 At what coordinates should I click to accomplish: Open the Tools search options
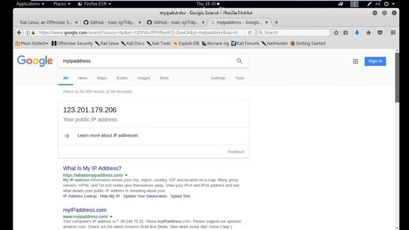click(x=239, y=78)
